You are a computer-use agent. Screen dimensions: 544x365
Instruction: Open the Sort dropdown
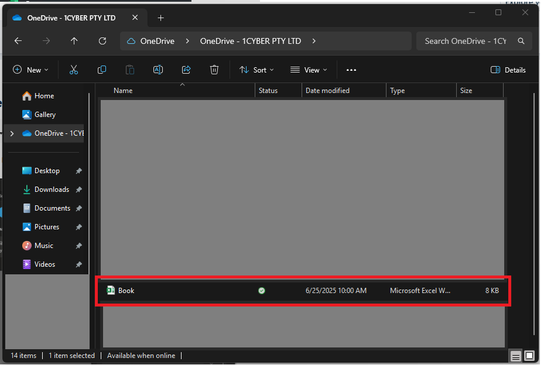point(256,70)
